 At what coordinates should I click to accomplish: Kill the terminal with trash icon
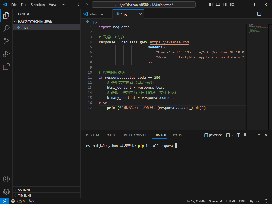pos(245,135)
